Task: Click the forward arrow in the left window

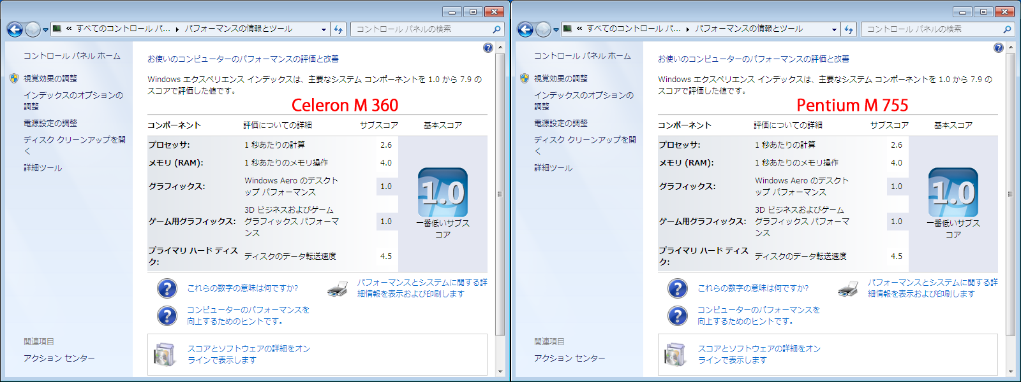Action: (33, 29)
